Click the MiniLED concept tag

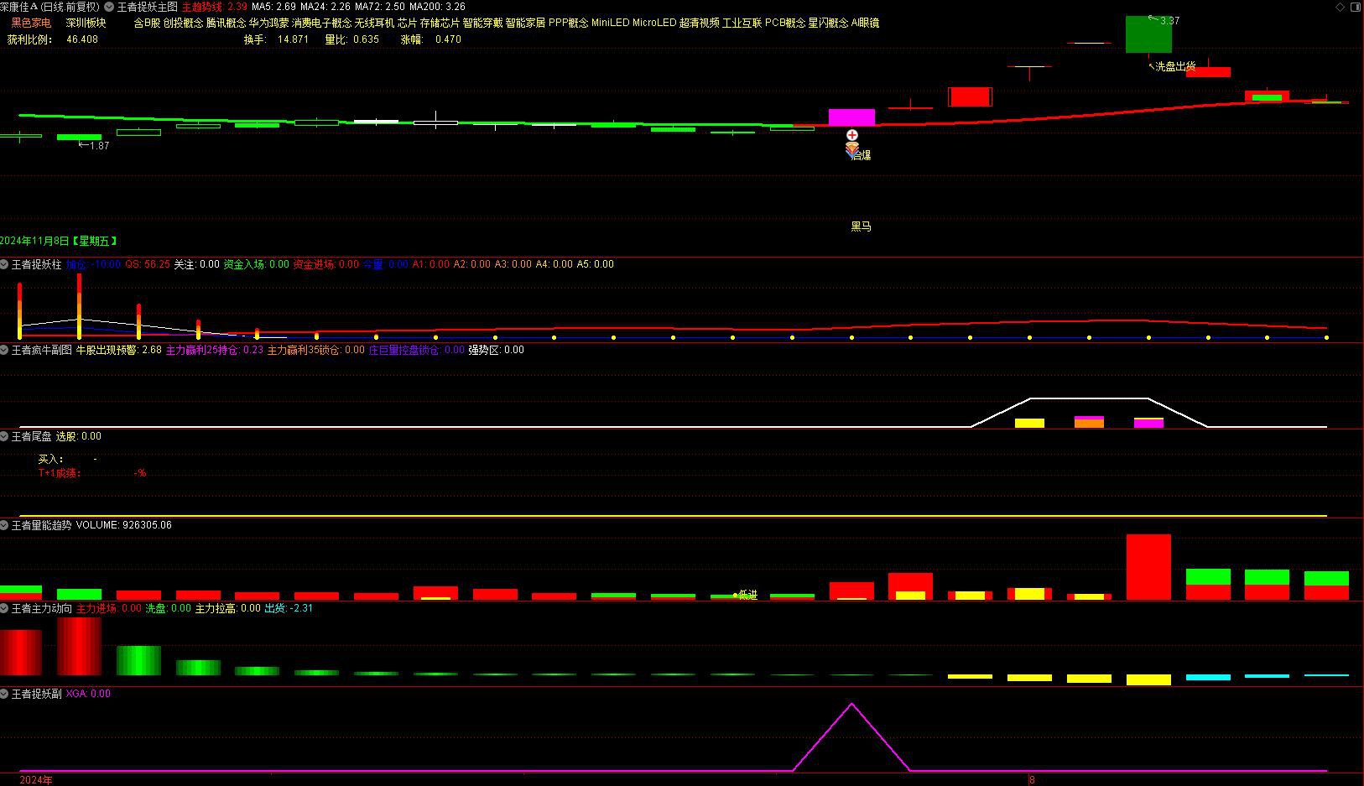[x=610, y=23]
